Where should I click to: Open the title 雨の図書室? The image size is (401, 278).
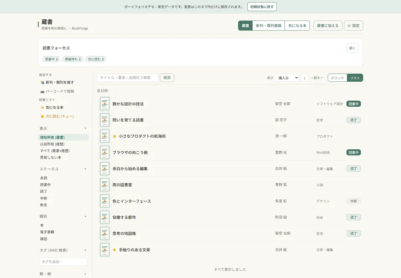122,185
